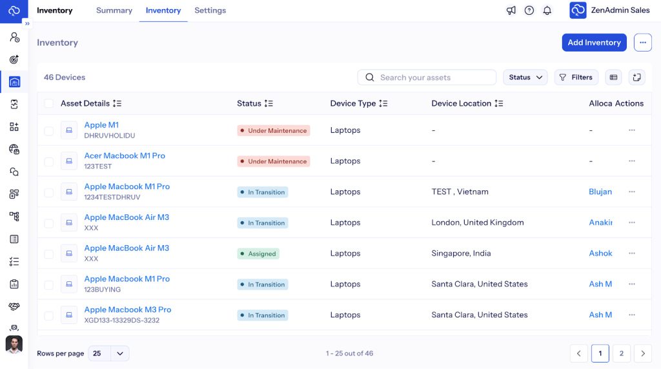Check the Acer Macbook M1 Pro row checkbox
The height and width of the screenshot is (369, 661).
[49, 161]
